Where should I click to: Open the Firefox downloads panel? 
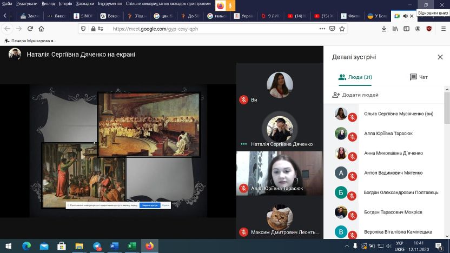pos(383,29)
